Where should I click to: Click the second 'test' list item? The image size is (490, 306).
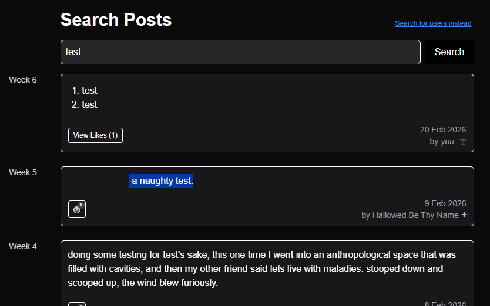(89, 104)
